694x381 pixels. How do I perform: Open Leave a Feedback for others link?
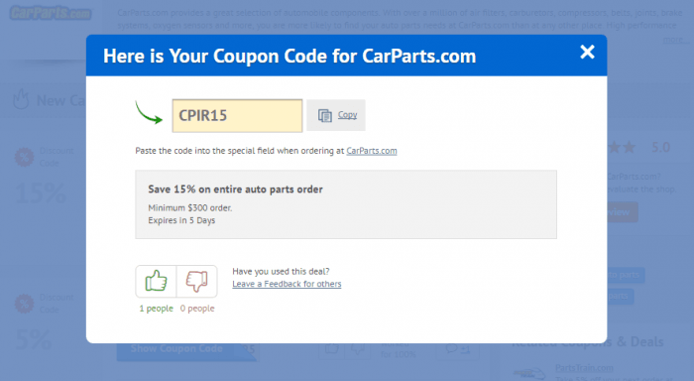pyautogui.click(x=287, y=284)
